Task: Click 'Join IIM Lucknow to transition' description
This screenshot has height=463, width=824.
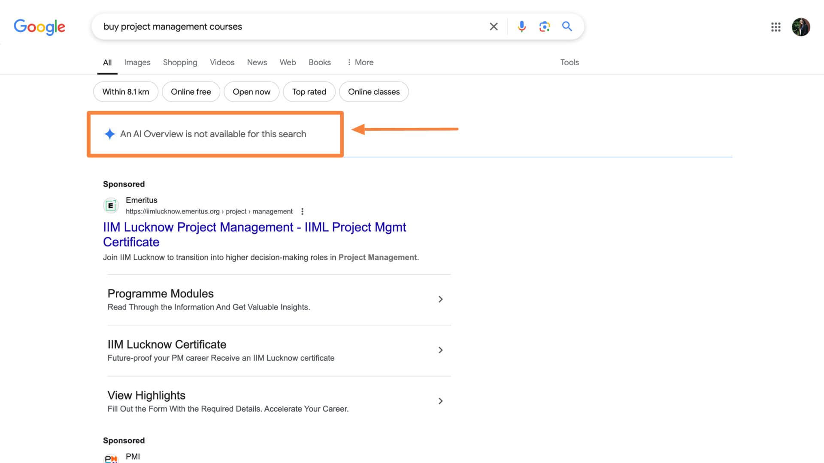Action: [x=261, y=257]
